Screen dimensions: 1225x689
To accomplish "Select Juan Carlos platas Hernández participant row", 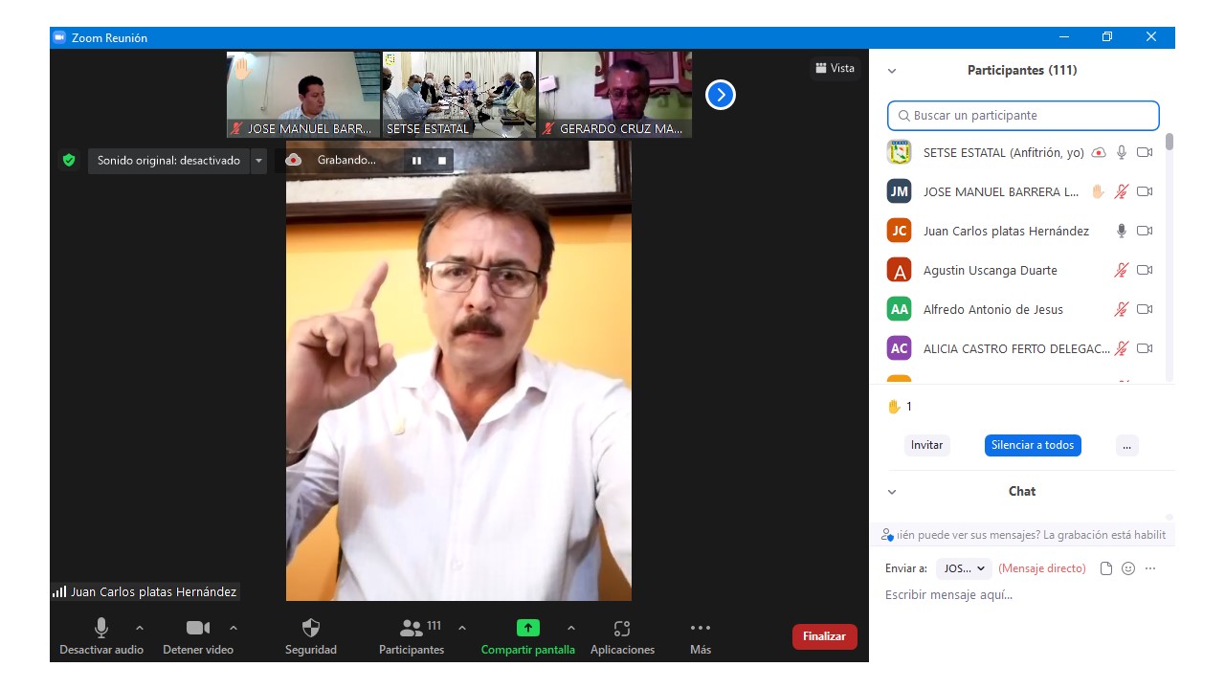I will point(1021,231).
